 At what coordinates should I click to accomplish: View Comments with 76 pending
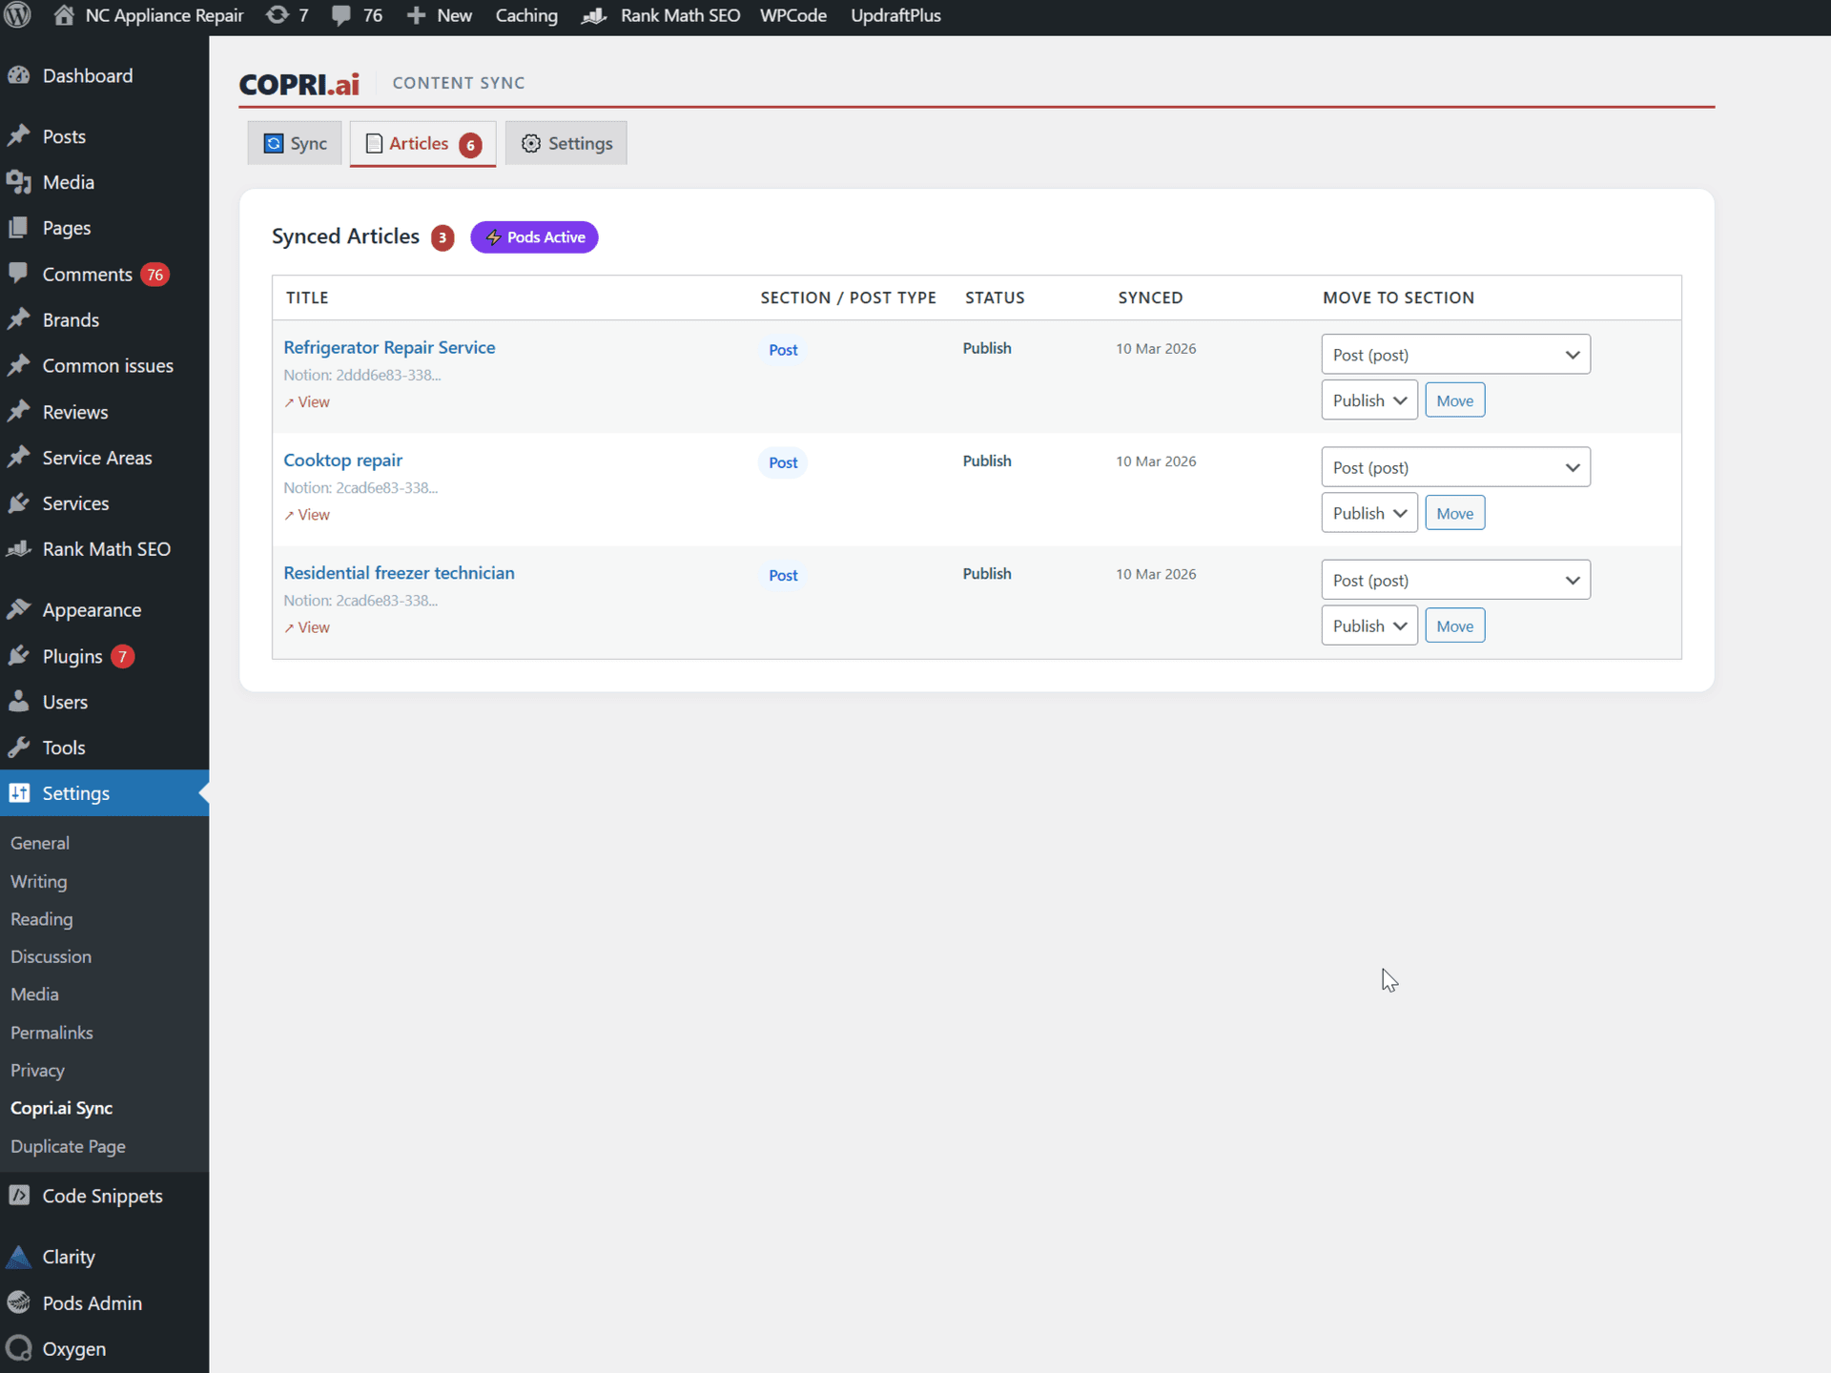87,274
